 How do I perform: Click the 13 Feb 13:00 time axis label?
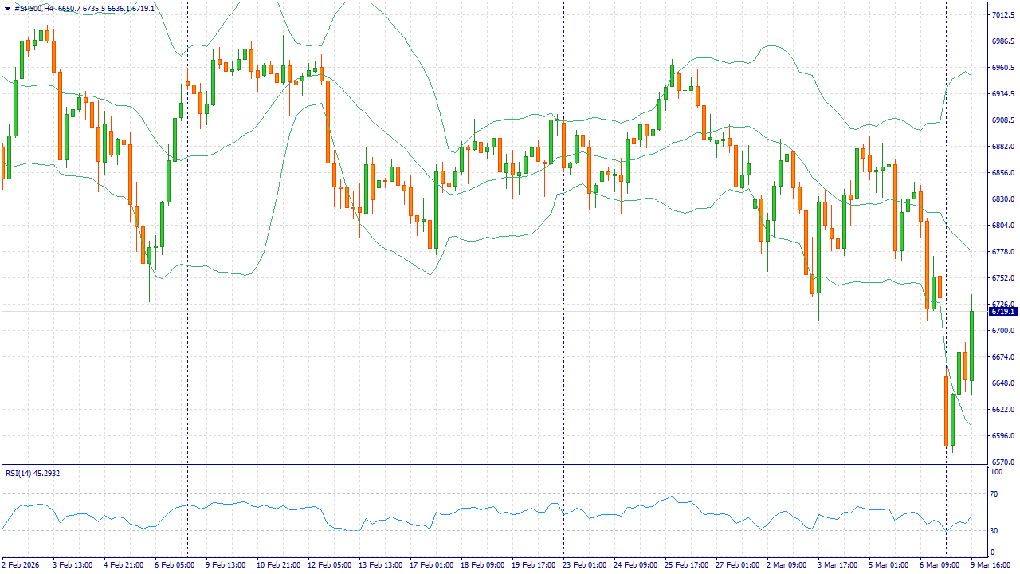pyautogui.click(x=382, y=565)
